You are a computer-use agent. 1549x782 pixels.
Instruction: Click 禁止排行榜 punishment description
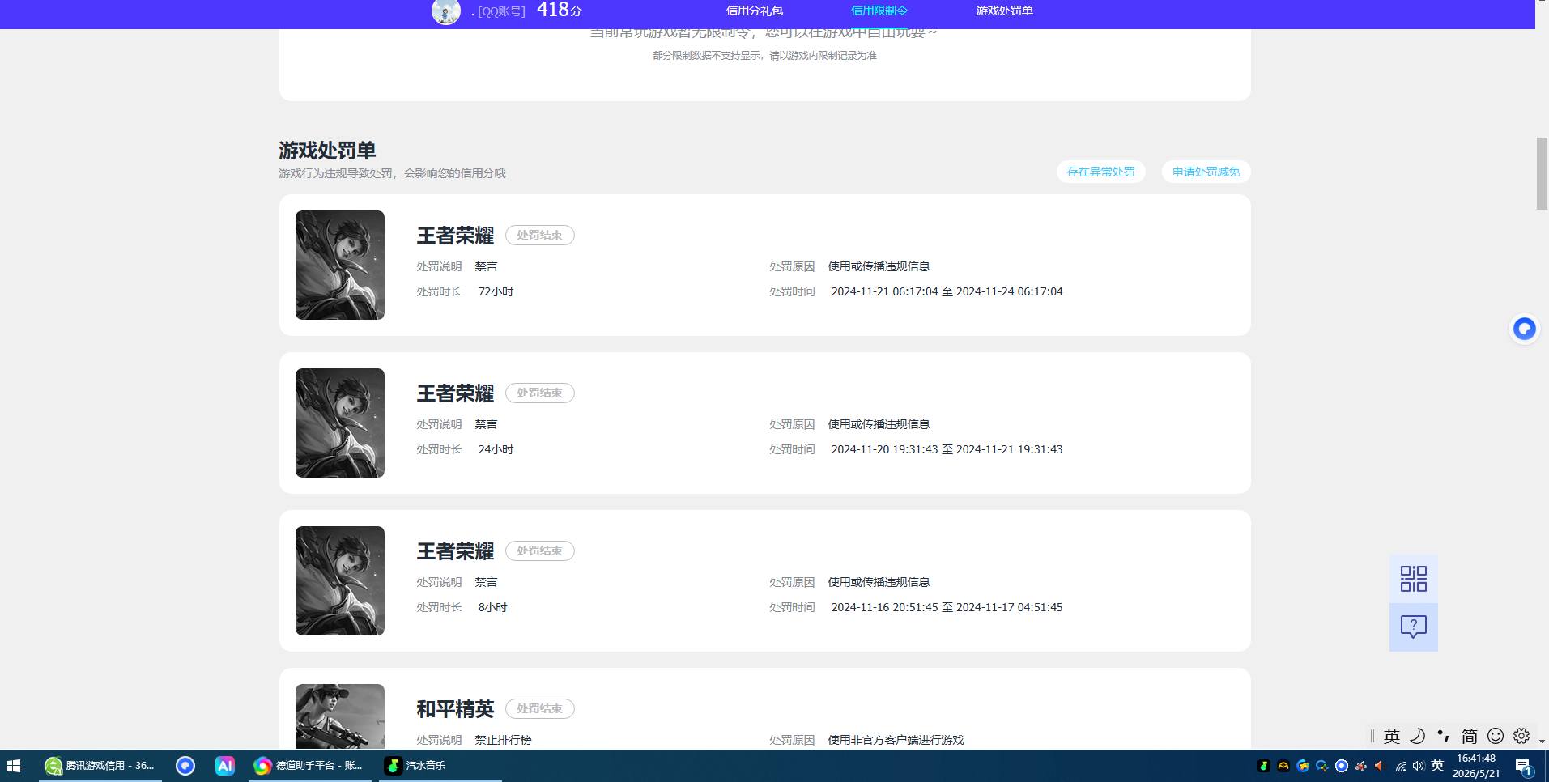tap(503, 740)
